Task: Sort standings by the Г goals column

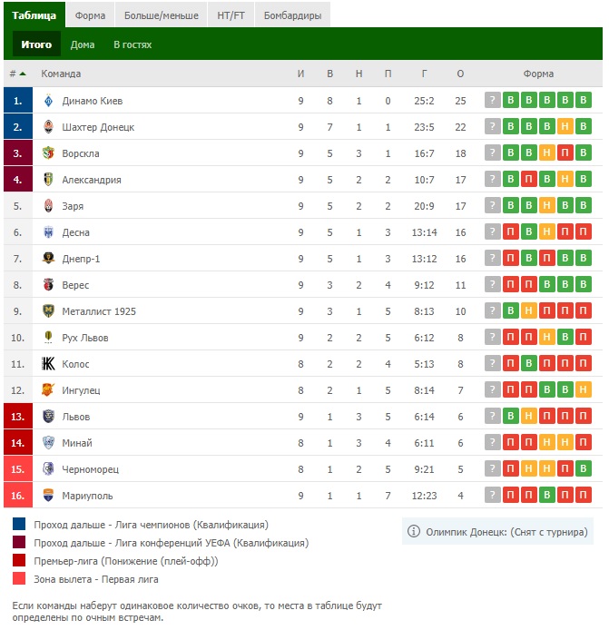Action: click(424, 74)
